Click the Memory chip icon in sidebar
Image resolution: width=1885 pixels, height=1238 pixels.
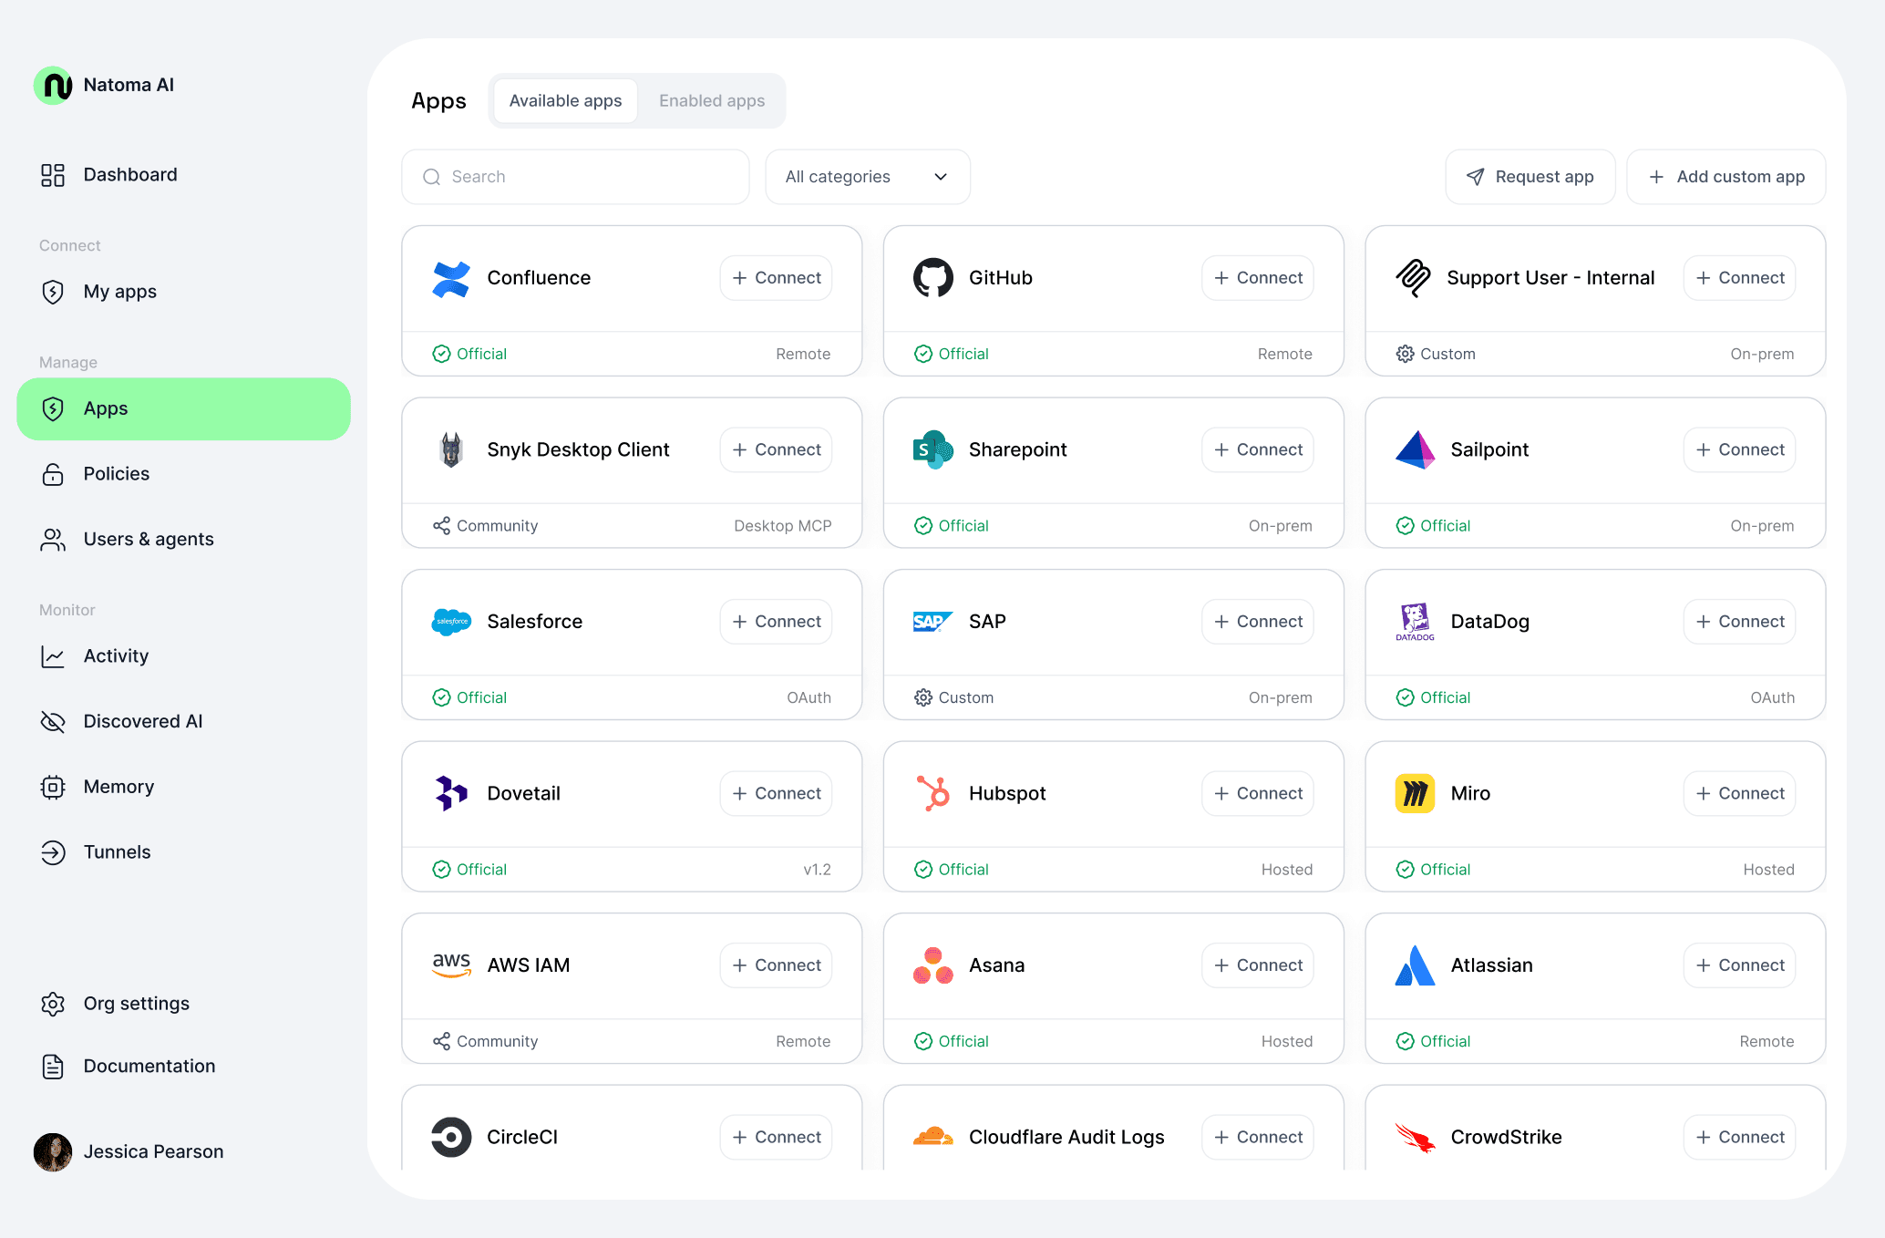pyautogui.click(x=53, y=787)
